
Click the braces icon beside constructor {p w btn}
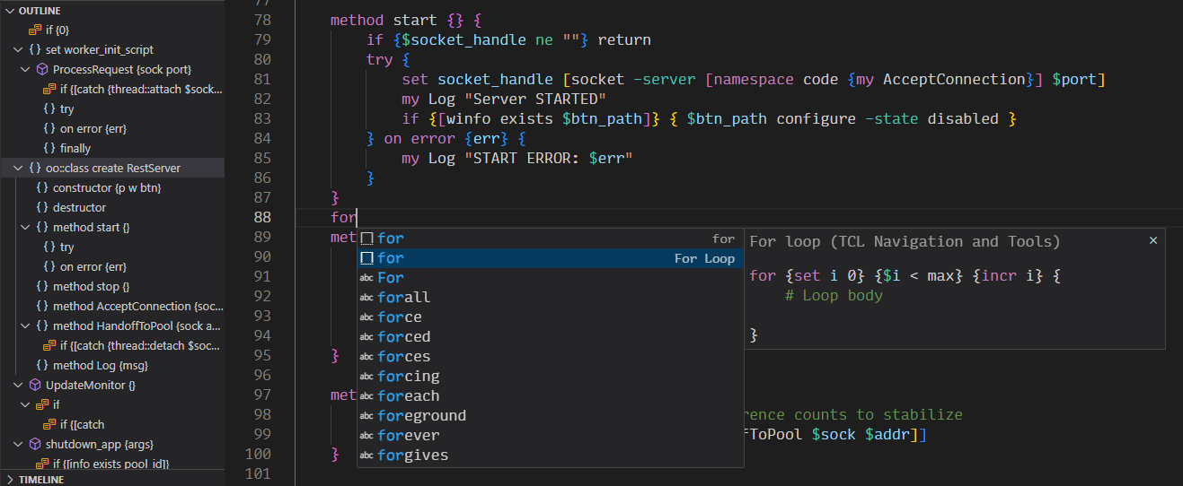point(42,187)
